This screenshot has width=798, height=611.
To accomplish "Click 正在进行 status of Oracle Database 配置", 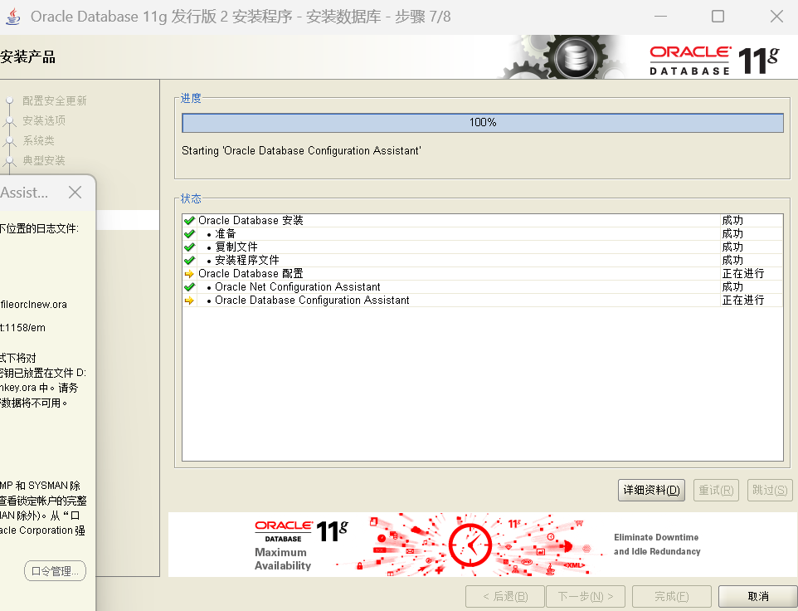I will 743,273.
